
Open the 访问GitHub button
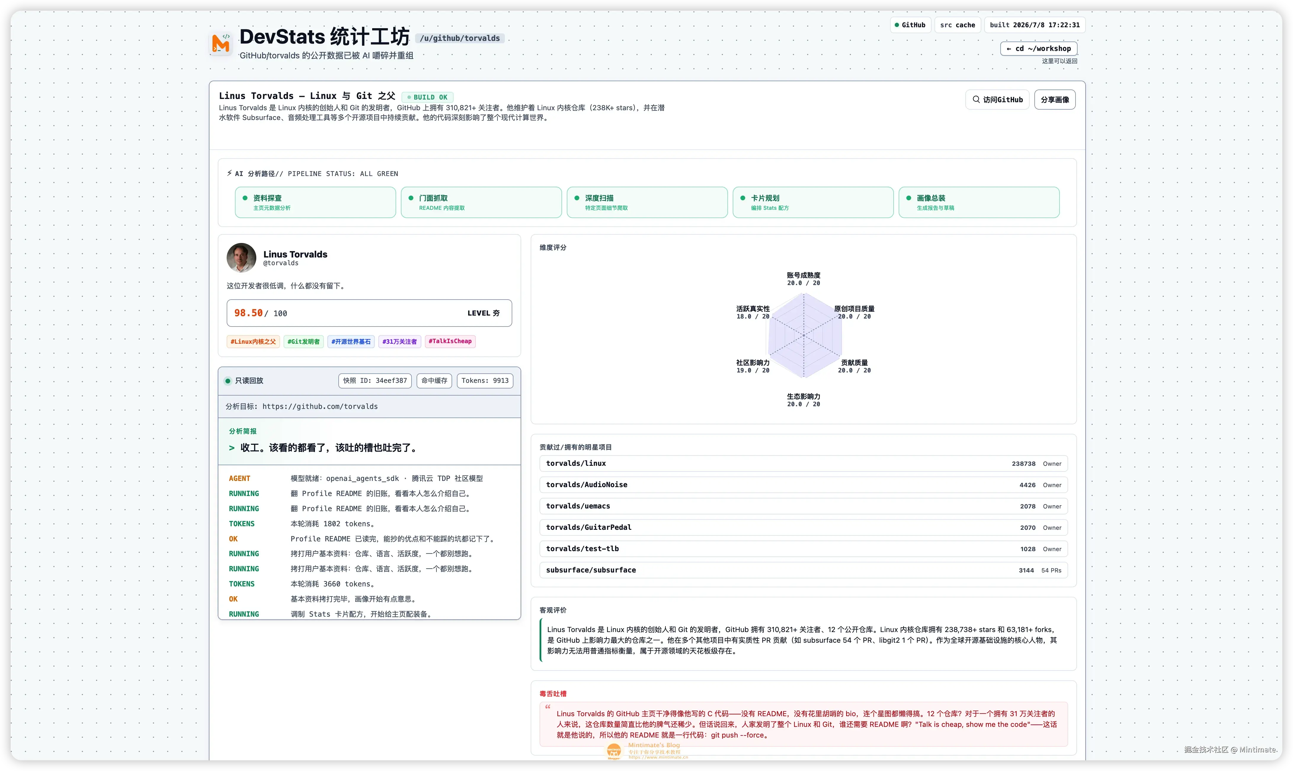997,100
